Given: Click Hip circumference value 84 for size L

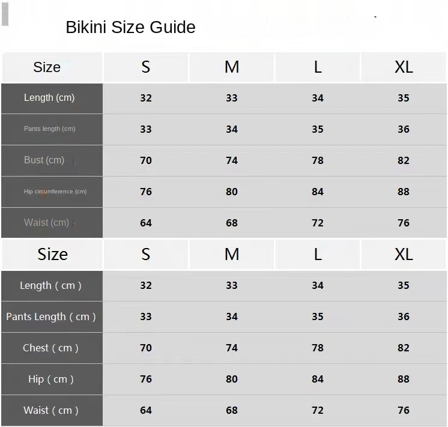Looking at the screenshot, I should coord(318,192).
